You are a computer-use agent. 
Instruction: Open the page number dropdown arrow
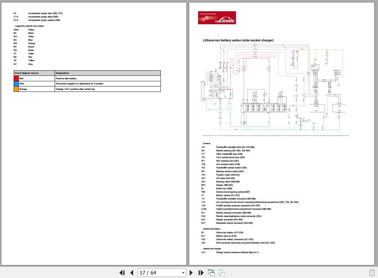(x=183, y=273)
